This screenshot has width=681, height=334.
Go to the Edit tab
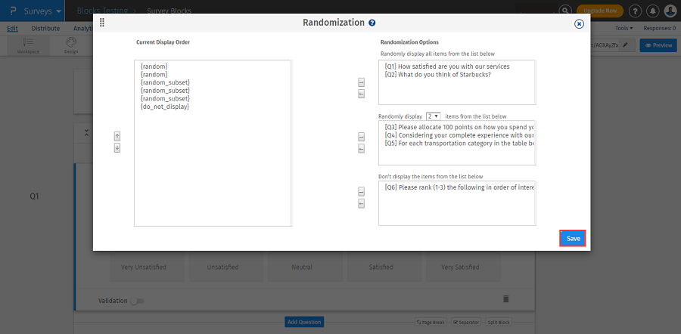(x=12, y=28)
